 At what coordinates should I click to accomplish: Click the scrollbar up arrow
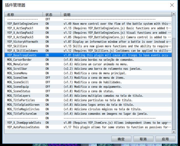tap(174, 14)
